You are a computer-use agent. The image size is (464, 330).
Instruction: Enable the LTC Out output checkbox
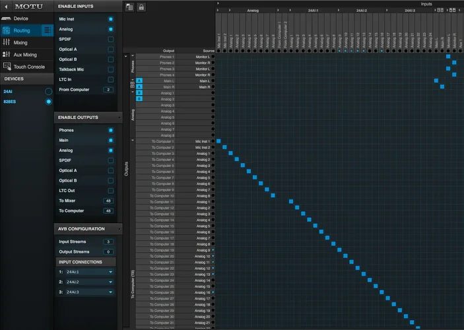(x=110, y=191)
